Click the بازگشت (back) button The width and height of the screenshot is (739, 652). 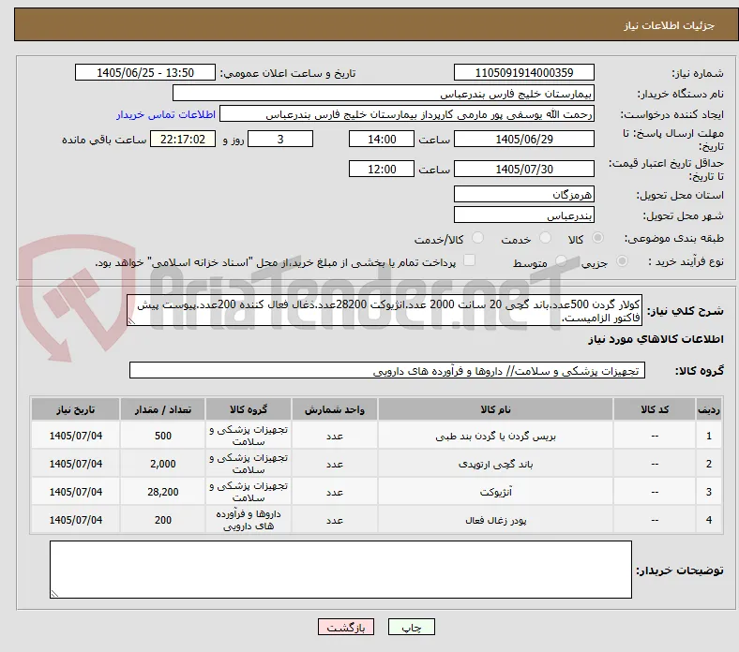(346, 627)
